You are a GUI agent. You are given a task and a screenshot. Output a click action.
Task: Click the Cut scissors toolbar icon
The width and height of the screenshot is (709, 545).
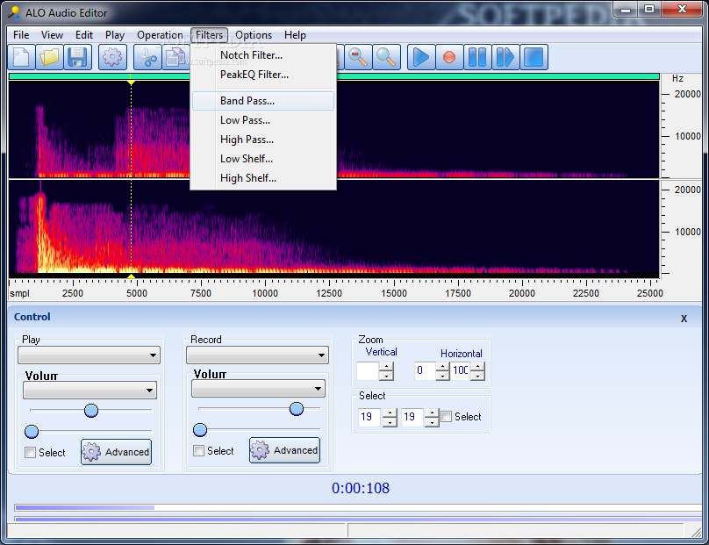(147, 57)
